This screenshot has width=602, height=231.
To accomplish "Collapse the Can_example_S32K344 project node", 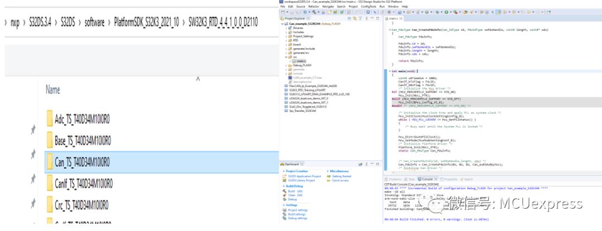I will click(282, 24).
